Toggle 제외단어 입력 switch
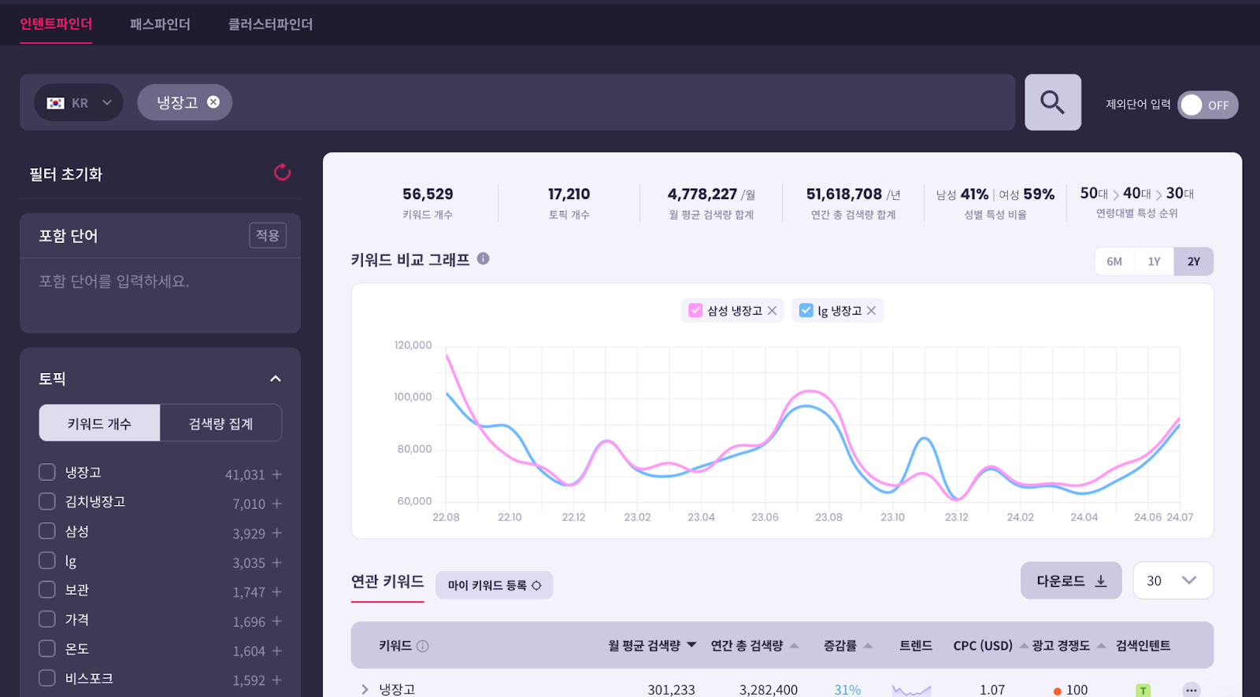The image size is (1260, 697). point(1208,105)
